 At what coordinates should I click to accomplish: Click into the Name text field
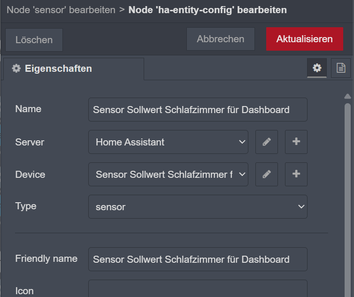point(198,110)
